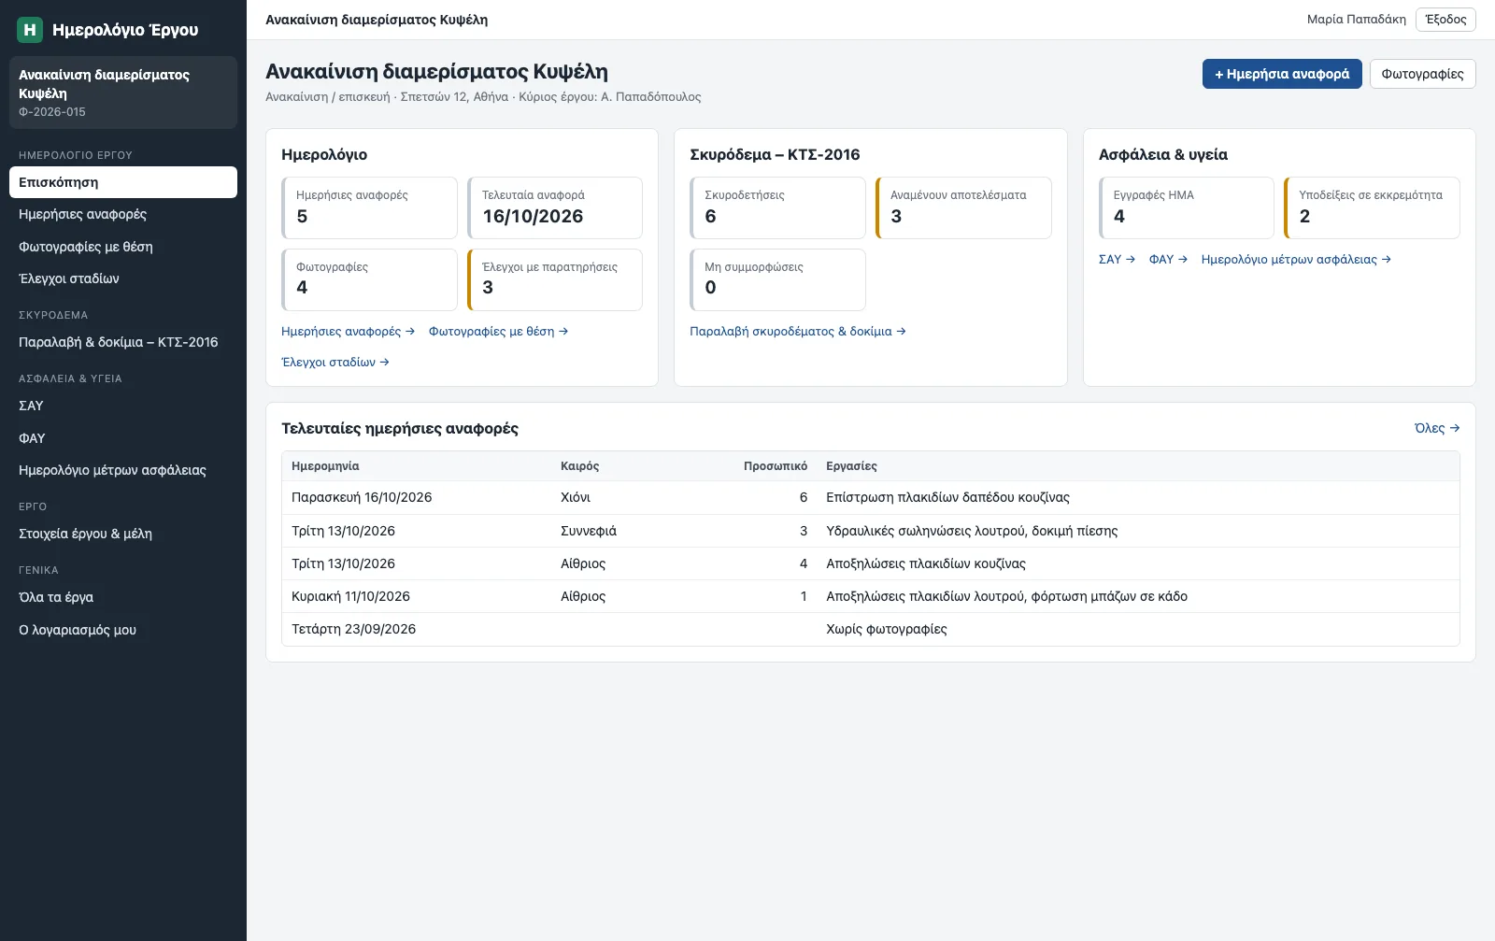The height and width of the screenshot is (941, 1495).
Task: Click the Τελευταία αναφορά 16/10/2026 tile
Action: pos(555,207)
